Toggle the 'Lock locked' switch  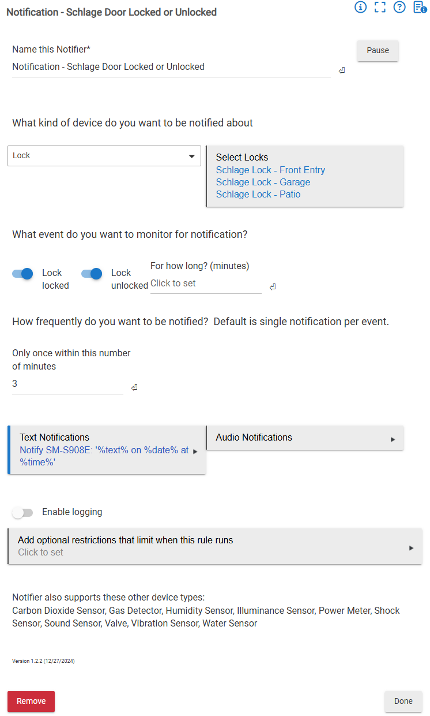23,274
